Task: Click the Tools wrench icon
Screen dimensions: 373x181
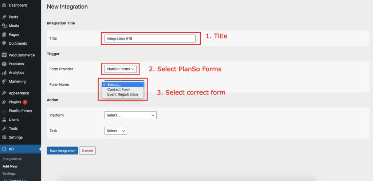Action: [x=4, y=129]
